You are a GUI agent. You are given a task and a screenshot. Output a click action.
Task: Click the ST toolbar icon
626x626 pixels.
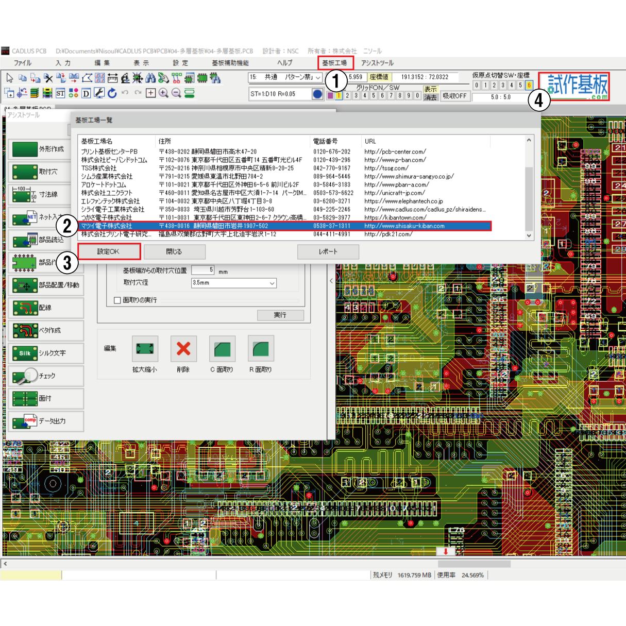tap(60, 93)
